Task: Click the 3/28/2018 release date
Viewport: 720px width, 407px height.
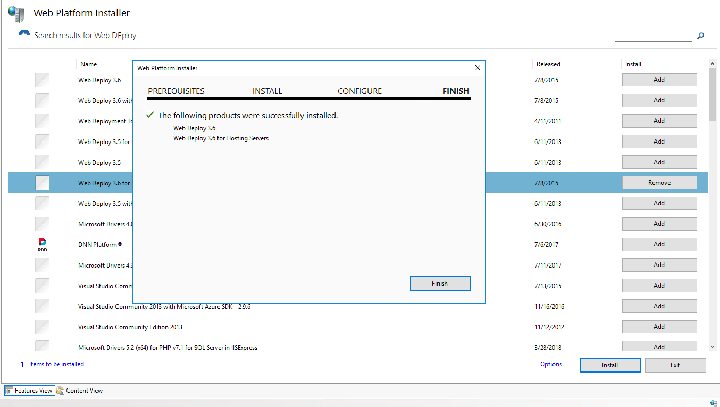Action: coord(548,347)
